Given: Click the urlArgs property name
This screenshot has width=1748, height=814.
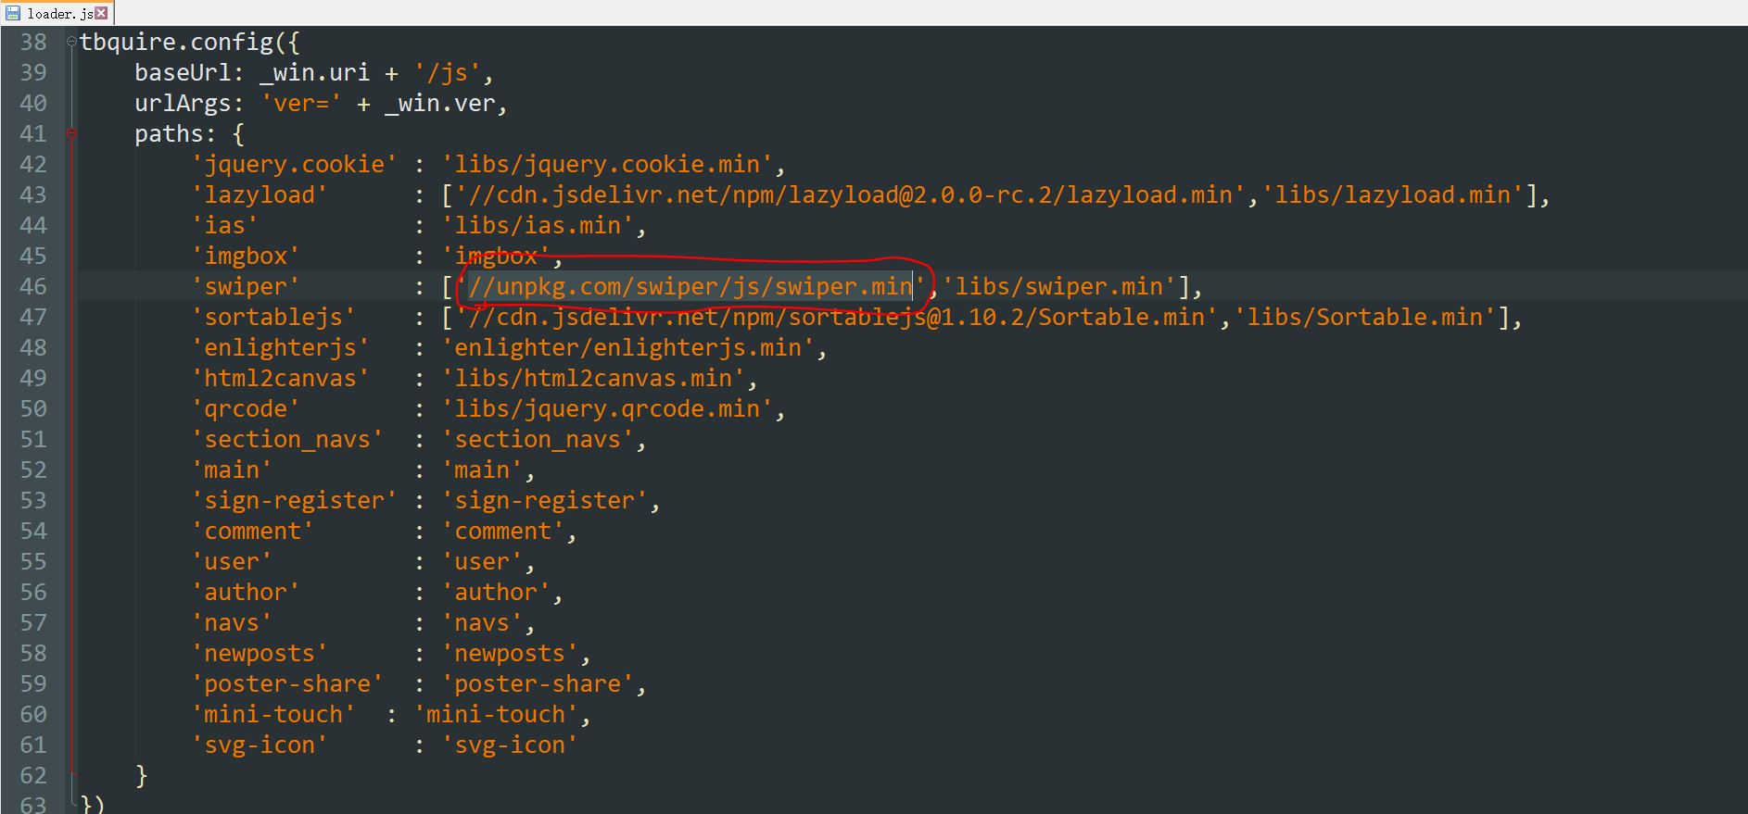Looking at the screenshot, I should tap(182, 103).
